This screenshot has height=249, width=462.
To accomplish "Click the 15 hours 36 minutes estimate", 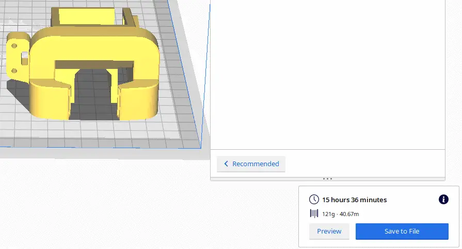I will click(x=355, y=200).
